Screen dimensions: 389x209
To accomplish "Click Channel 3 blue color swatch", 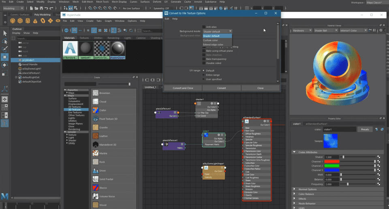I will tap(332, 170).
